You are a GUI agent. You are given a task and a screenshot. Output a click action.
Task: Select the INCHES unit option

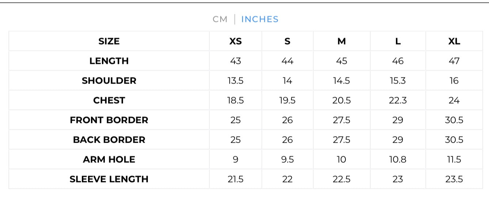(260, 19)
